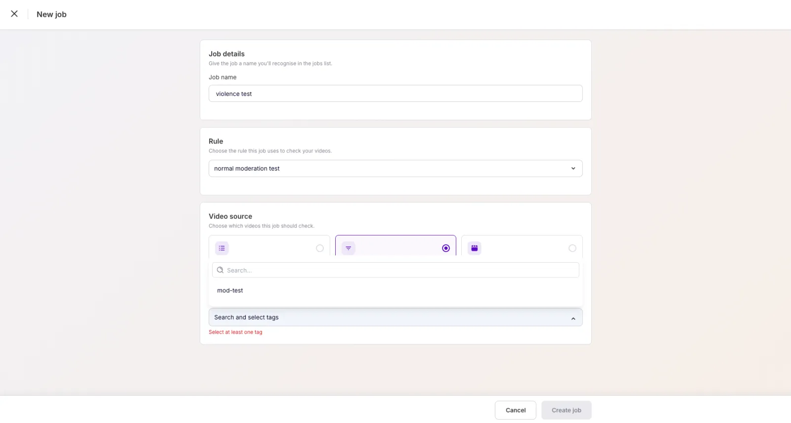Click the Cancel button
The image size is (791, 423).
(x=516, y=410)
